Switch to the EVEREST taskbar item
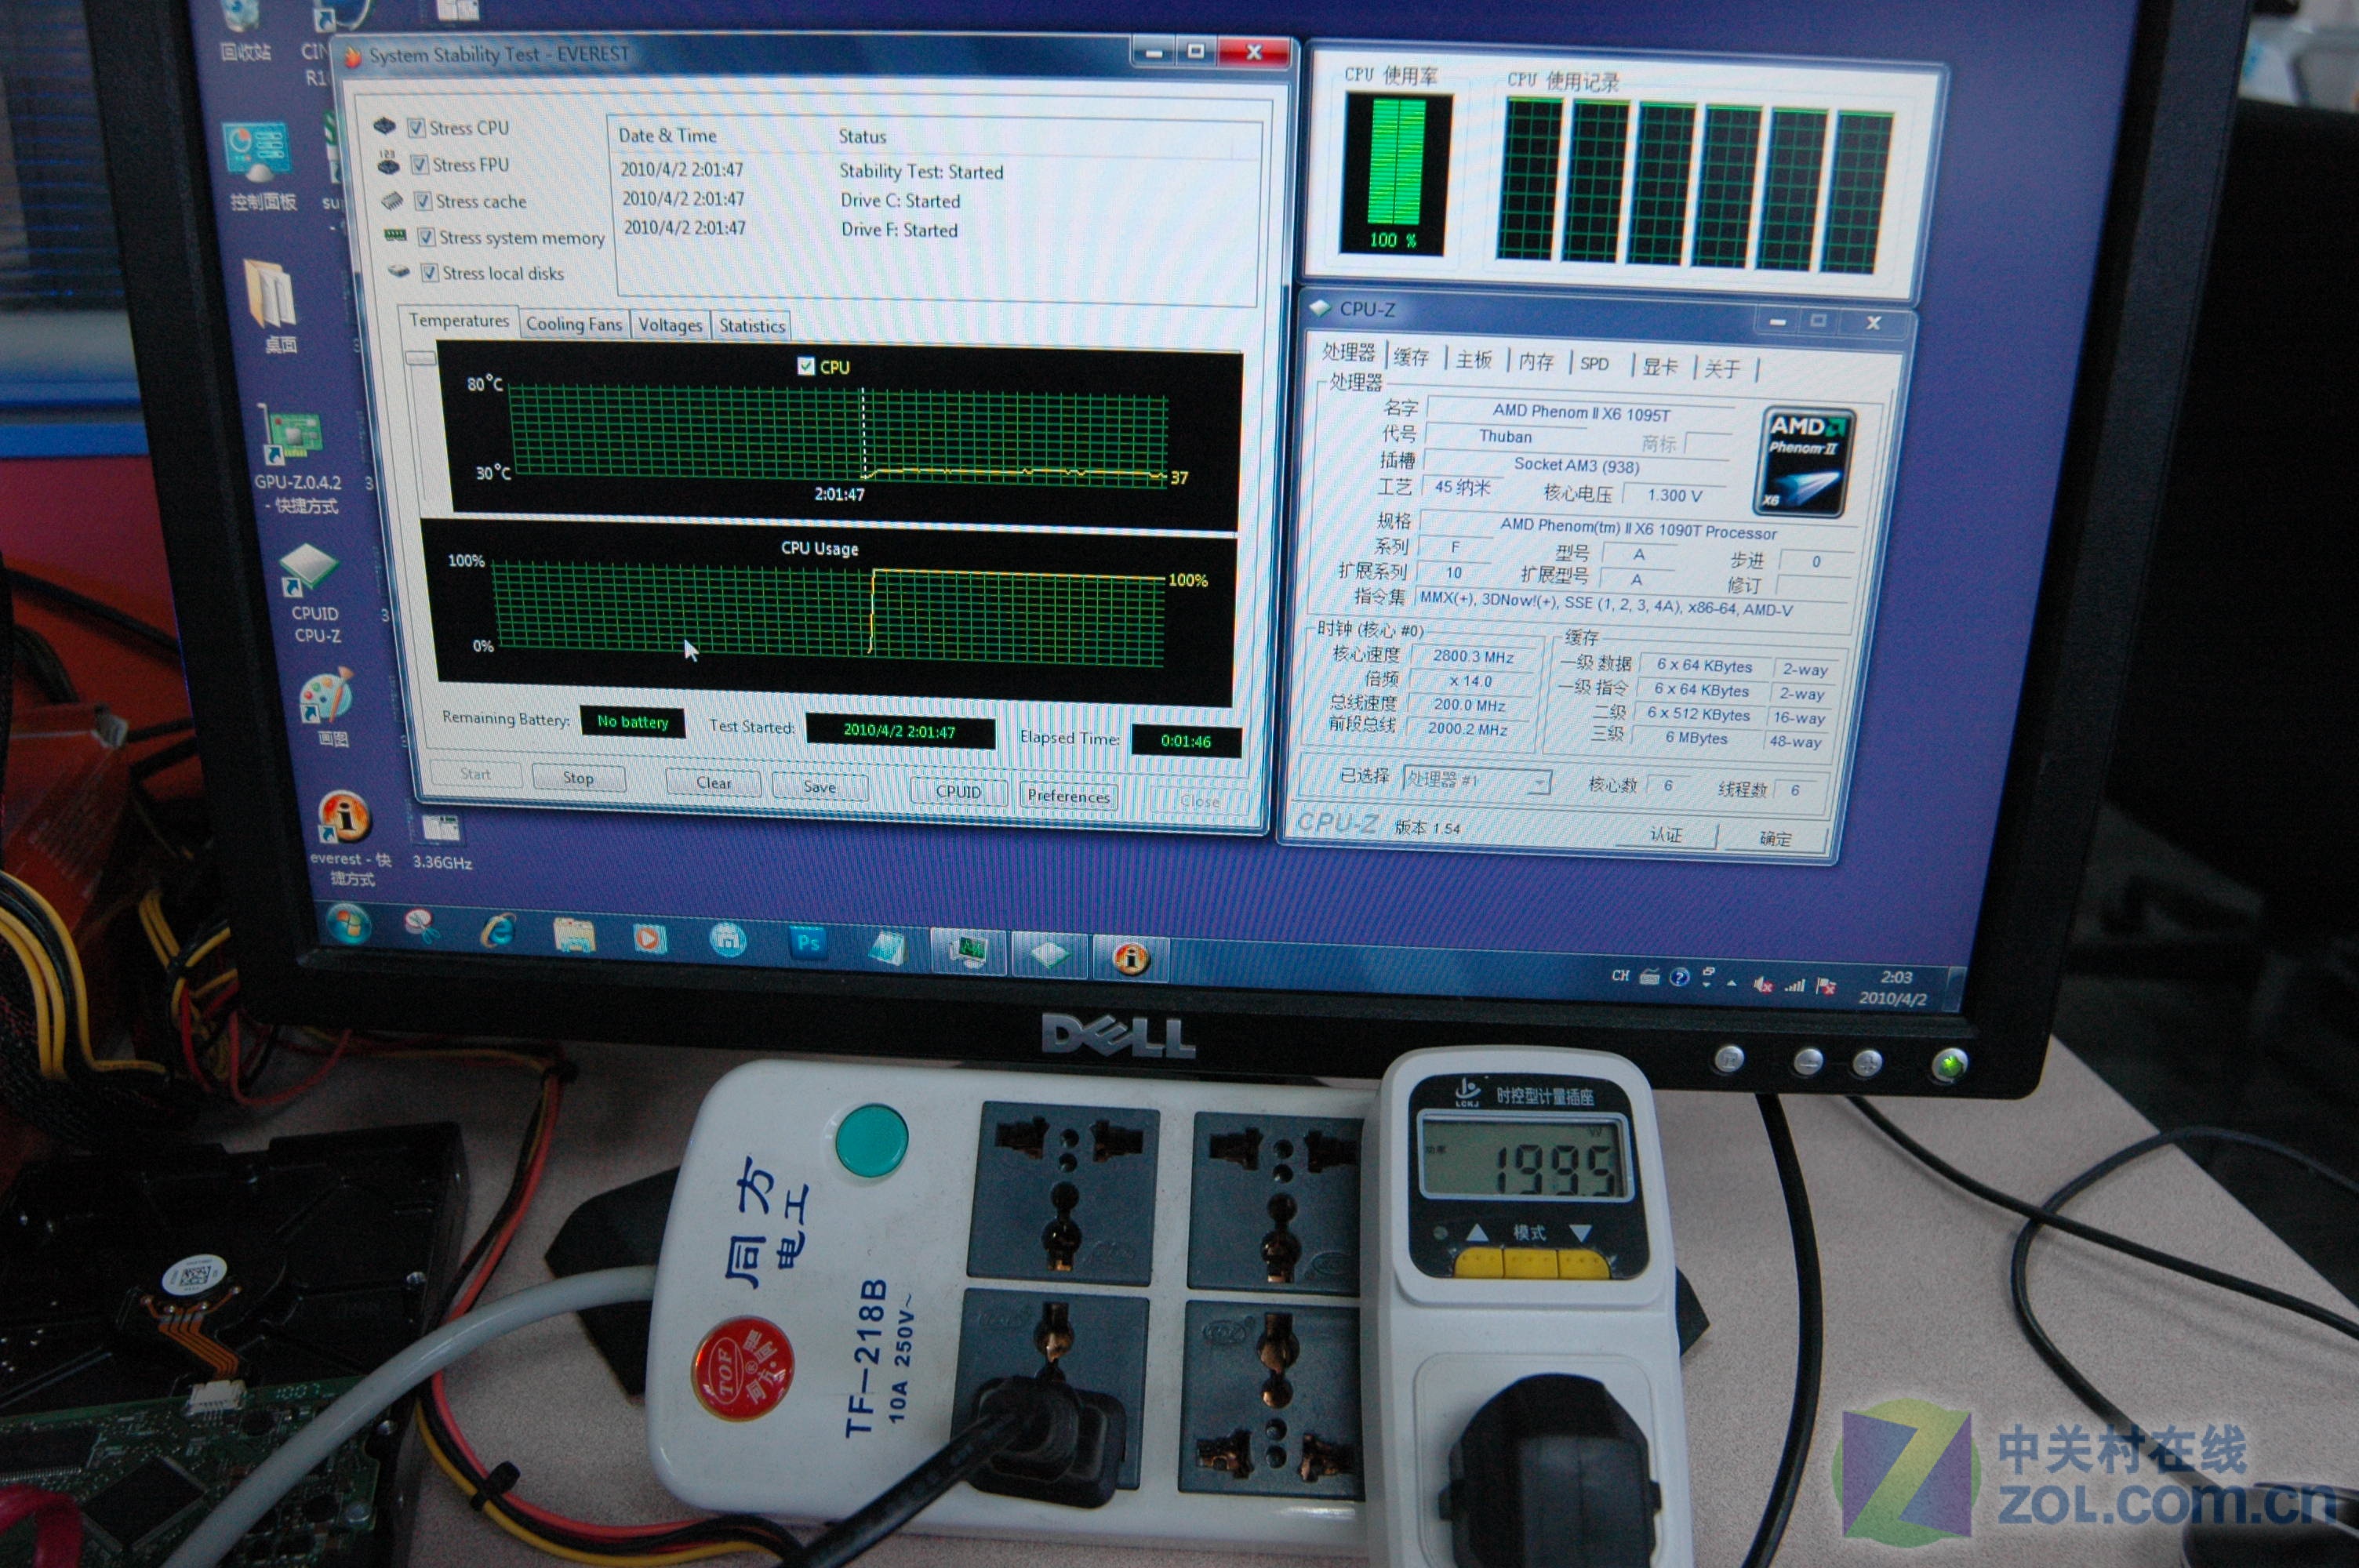 click(1131, 958)
